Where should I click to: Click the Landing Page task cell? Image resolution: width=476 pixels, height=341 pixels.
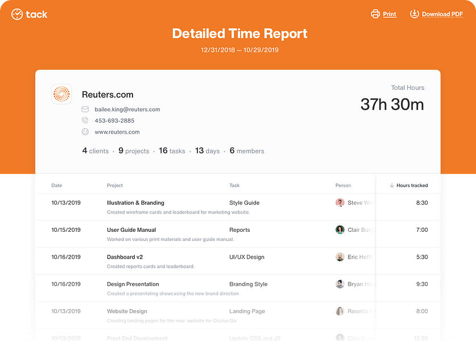[247, 311]
